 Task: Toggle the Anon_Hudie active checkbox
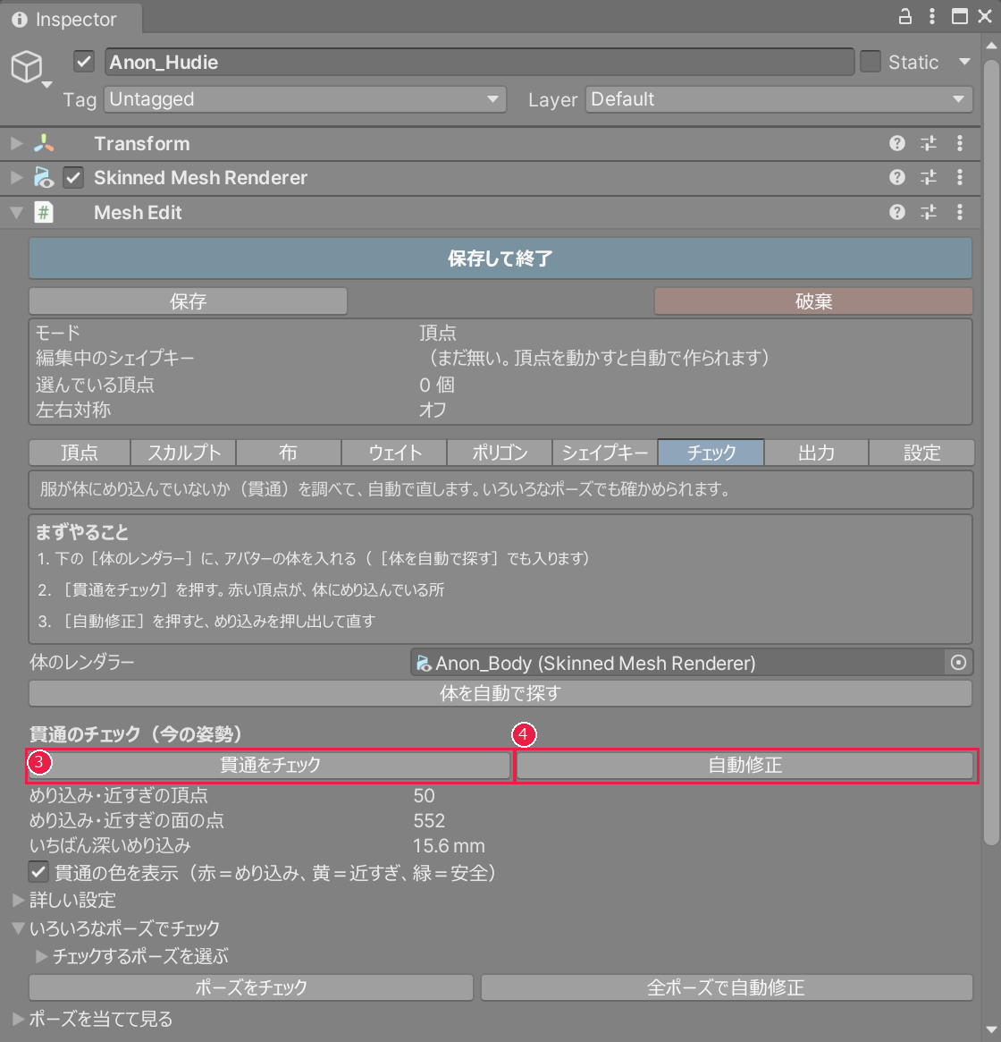(x=84, y=62)
